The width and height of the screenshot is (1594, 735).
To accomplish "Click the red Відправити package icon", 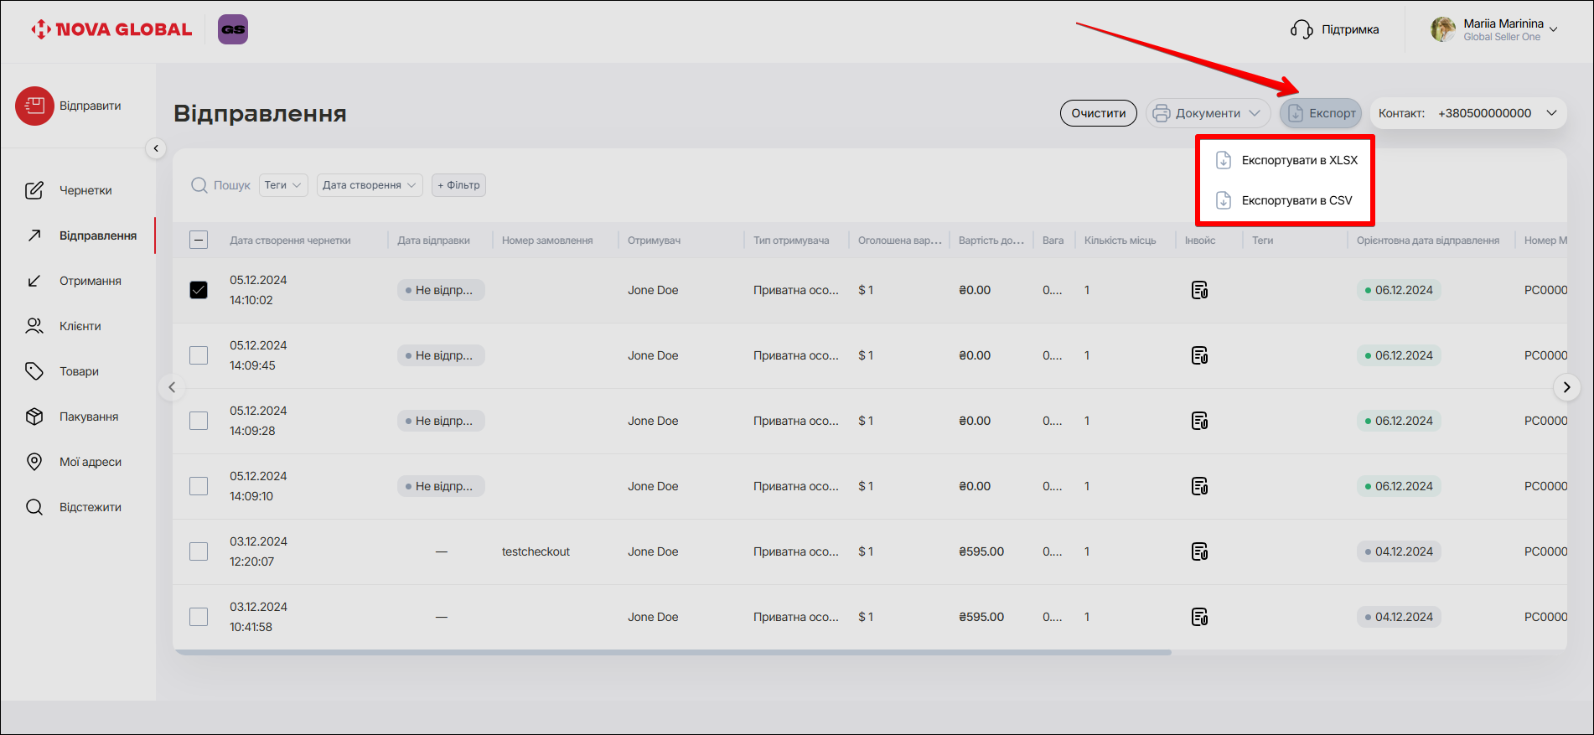I will pyautogui.click(x=34, y=106).
